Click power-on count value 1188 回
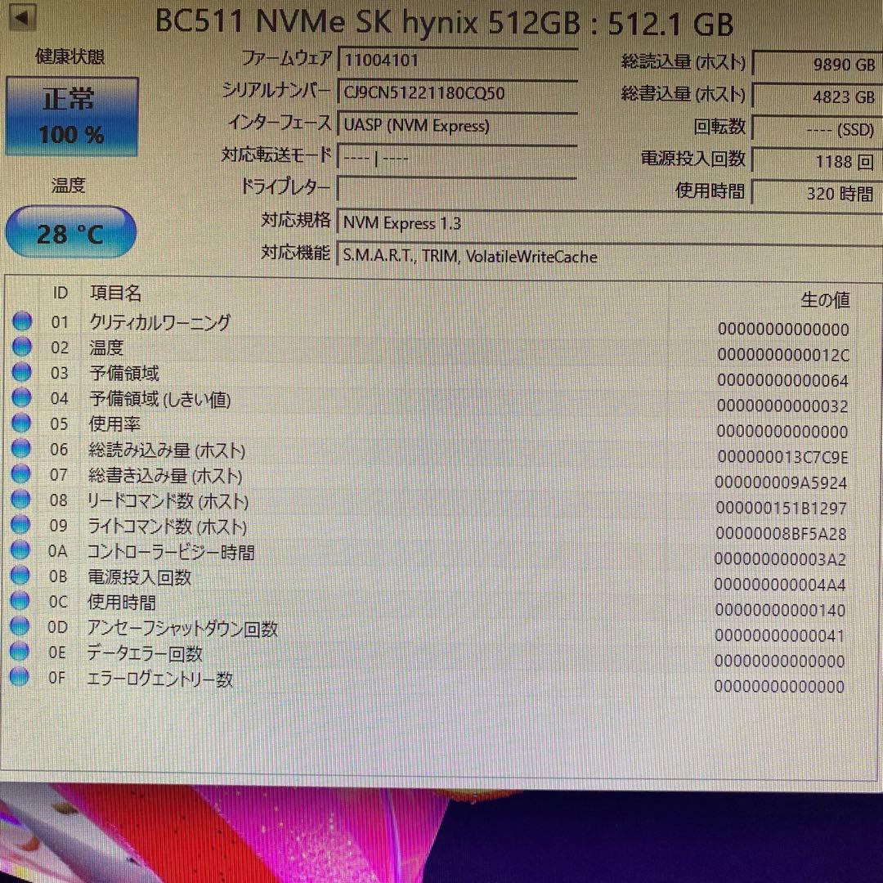Image resolution: width=883 pixels, height=883 pixels. [x=817, y=162]
